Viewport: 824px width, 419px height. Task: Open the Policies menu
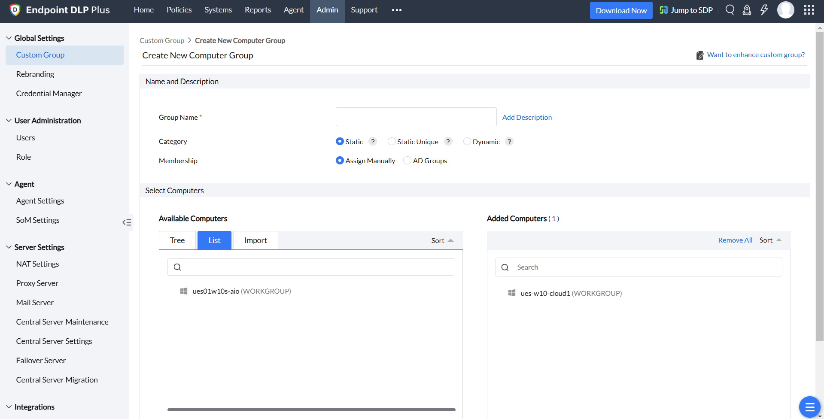[x=179, y=10]
